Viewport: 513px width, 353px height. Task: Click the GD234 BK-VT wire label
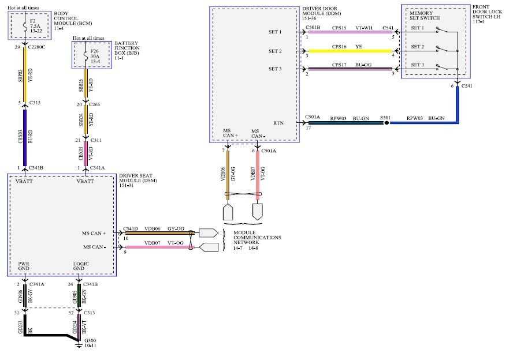[x=79, y=327]
